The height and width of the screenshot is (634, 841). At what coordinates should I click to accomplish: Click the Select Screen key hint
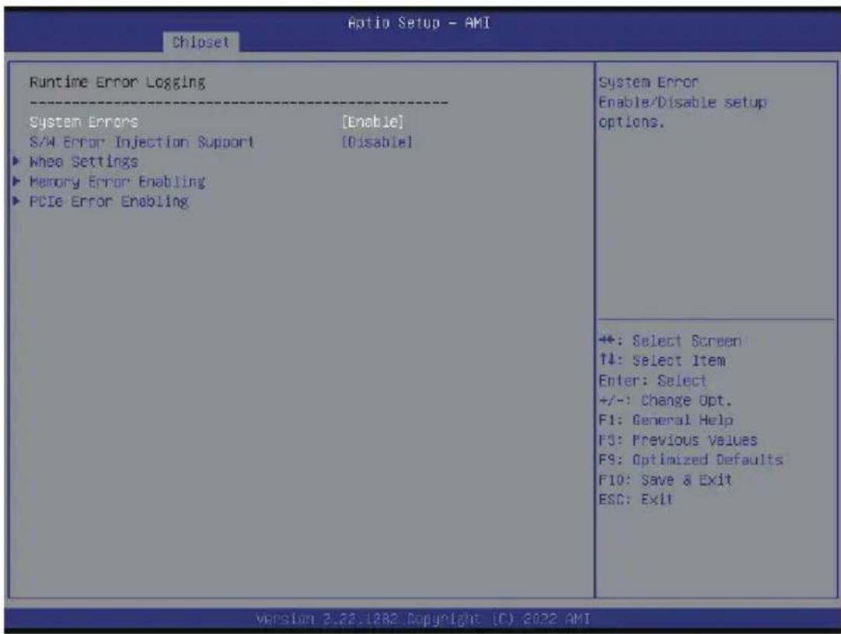point(670,341)
